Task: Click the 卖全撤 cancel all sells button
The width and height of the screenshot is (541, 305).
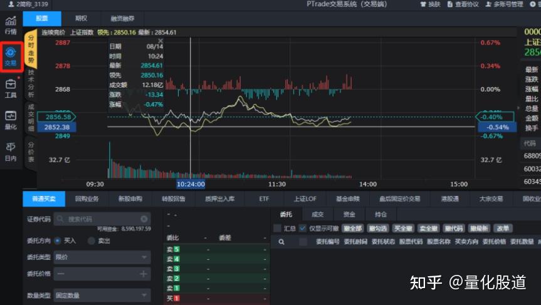Action: pos(429,228)
